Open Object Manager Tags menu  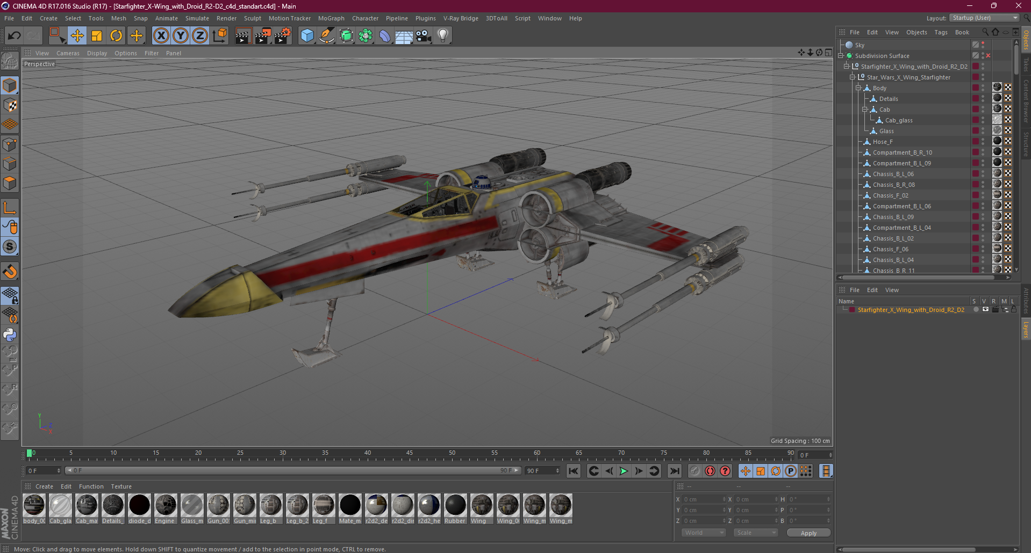click(x=941, y=32)
